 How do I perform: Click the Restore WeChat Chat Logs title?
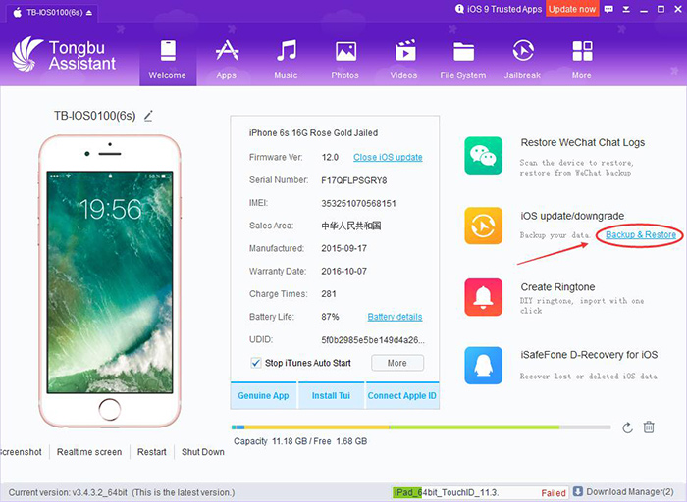coord(583,143)
